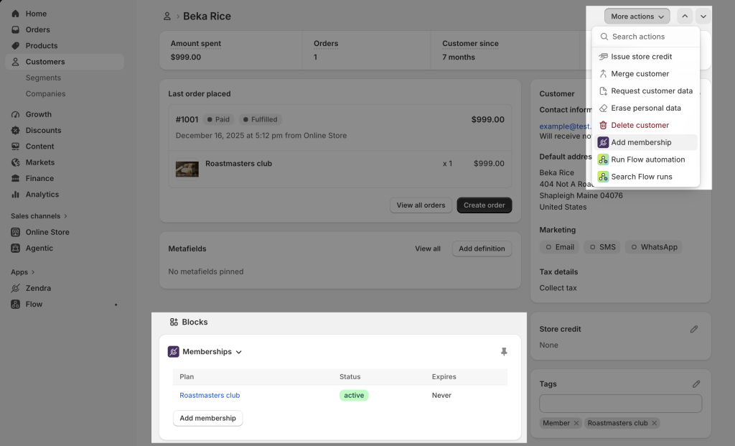Open Content in the sidebar
735x446 pixels.
(x=40, y=146)
